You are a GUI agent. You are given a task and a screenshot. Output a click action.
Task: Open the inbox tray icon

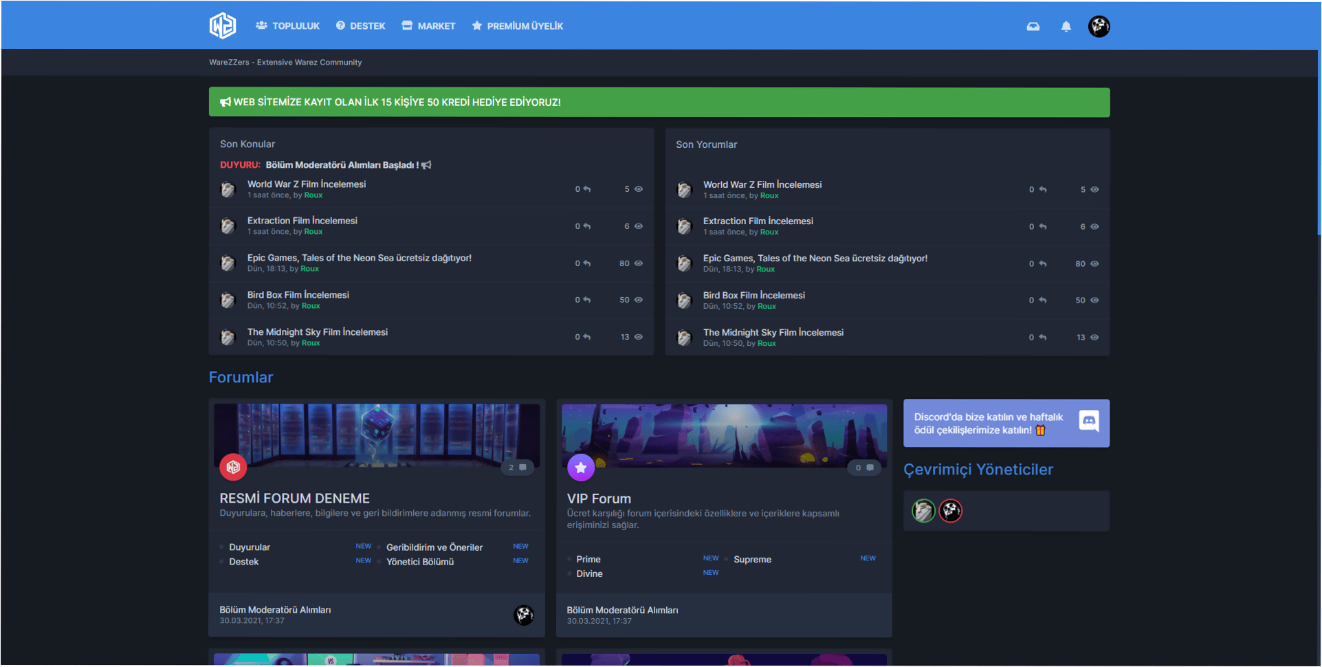1033,27
